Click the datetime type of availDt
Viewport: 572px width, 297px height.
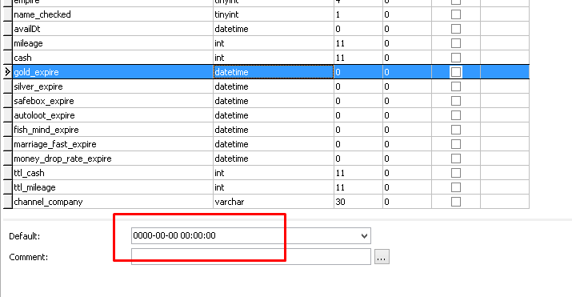coord(231,29)
